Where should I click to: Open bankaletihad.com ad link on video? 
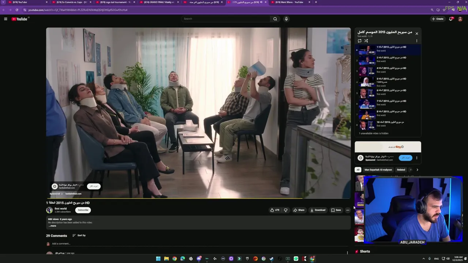click(73, 194)
